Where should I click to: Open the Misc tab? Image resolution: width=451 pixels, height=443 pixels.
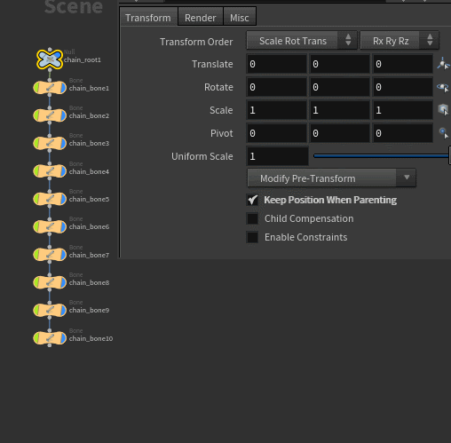coord(240,18)
